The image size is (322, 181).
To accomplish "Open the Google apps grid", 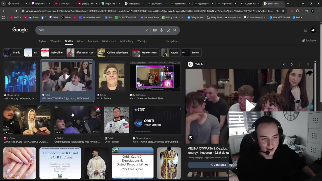I will 306,30.
